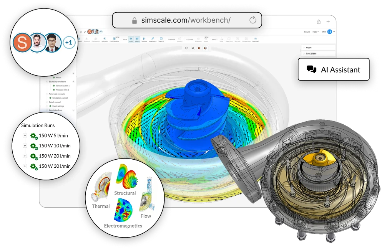Start the beta Record feature
382x251 pixels.
205,39
